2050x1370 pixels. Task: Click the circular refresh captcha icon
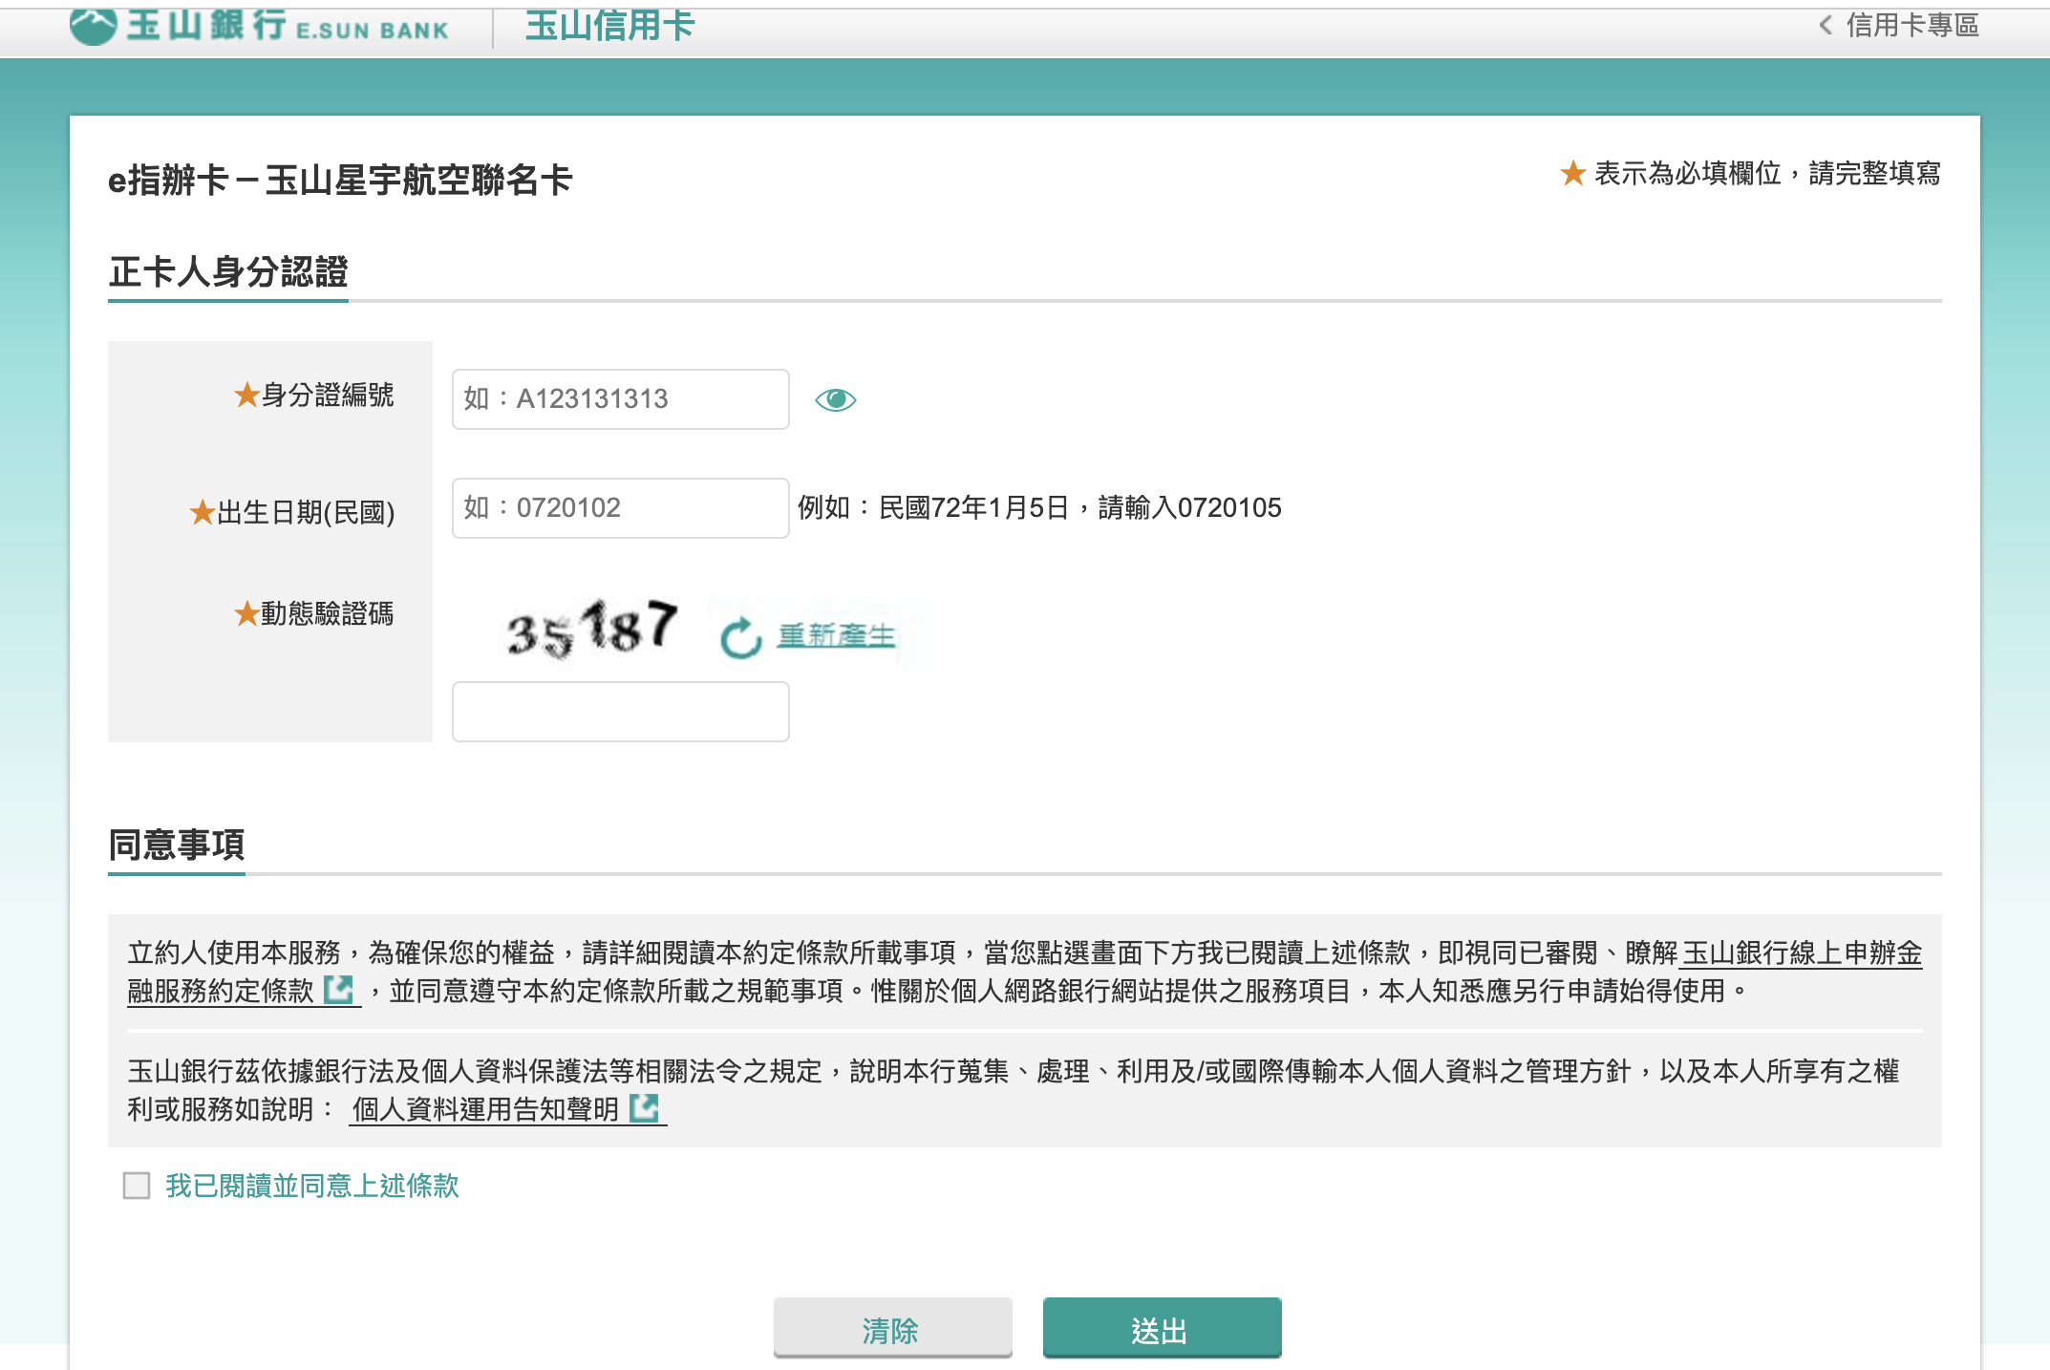point(740,638)
